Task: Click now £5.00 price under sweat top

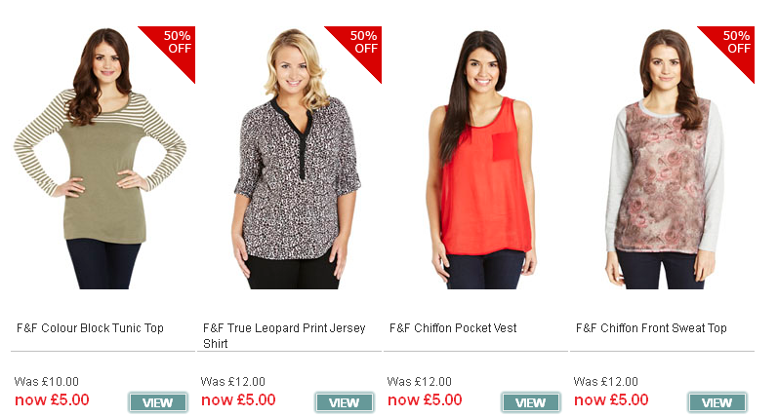Action: (611, 399)
